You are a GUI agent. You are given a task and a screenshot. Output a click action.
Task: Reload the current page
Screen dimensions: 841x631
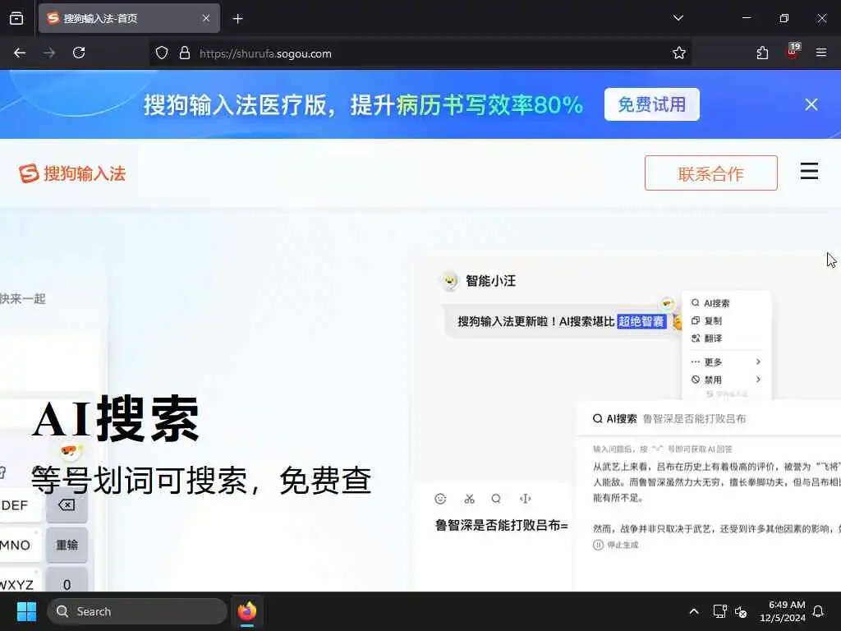79,53
